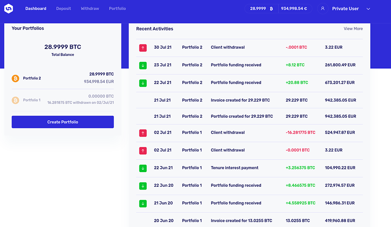Click the 673,201.27 EUR value
Image resolution: width=391 pixels, height=227 pixels.
coord(340,82)
